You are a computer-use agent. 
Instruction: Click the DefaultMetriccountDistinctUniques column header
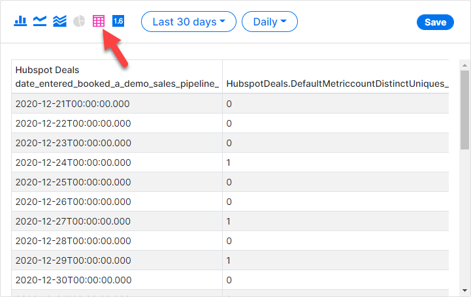click(336, 77)
